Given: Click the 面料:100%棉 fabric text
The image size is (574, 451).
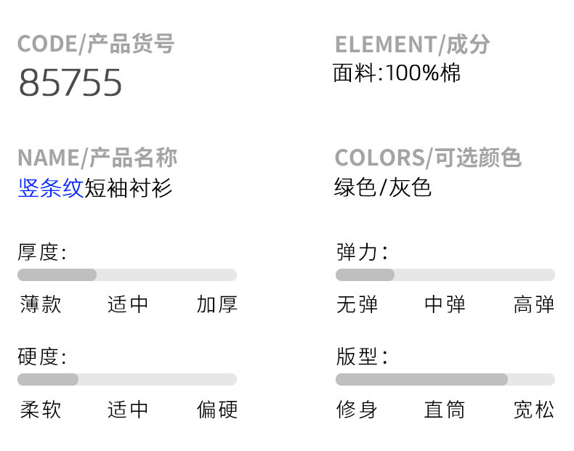Looking at the screenshot, I should coord(397,73).
